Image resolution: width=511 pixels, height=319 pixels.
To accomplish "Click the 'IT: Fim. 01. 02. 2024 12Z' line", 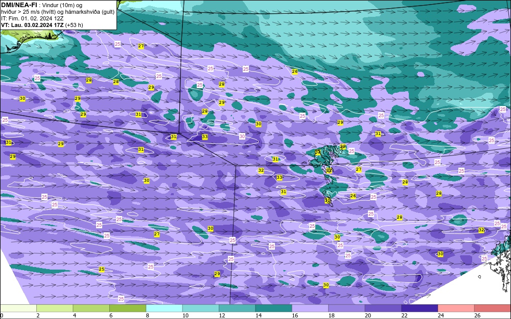I will coord(32,18).
